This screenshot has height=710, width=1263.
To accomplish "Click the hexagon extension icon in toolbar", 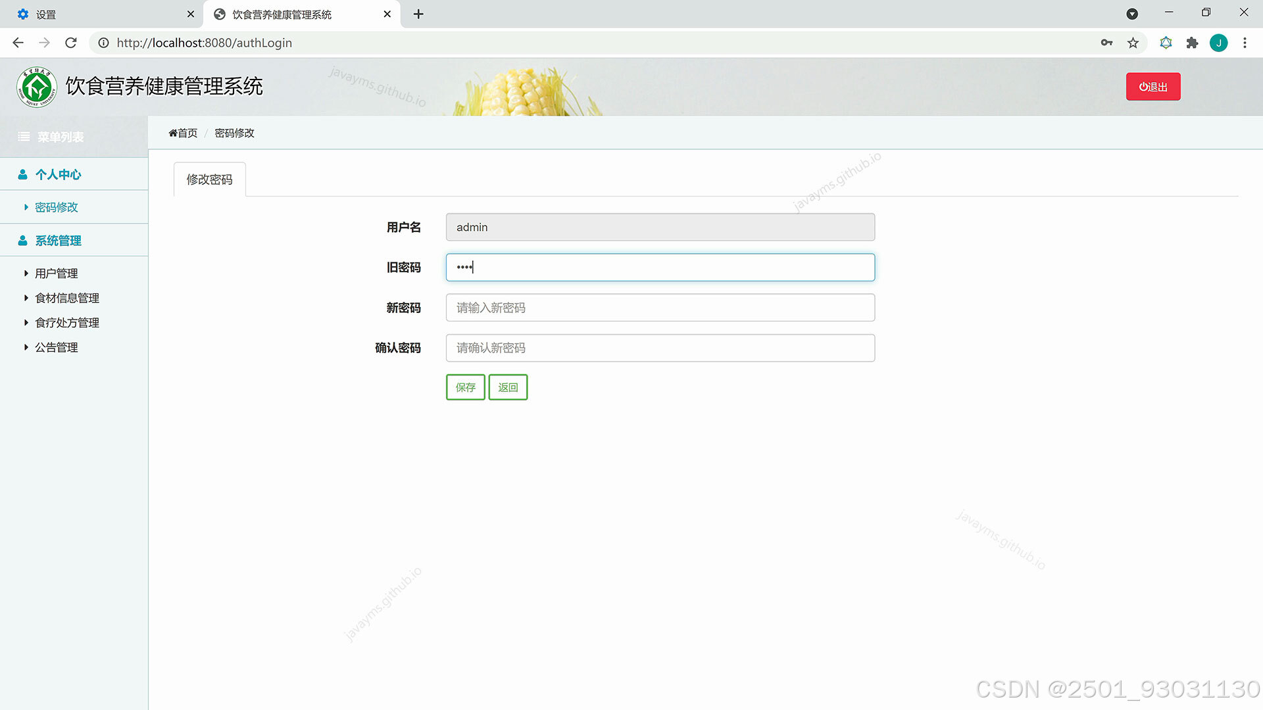I will point(1166,43).
